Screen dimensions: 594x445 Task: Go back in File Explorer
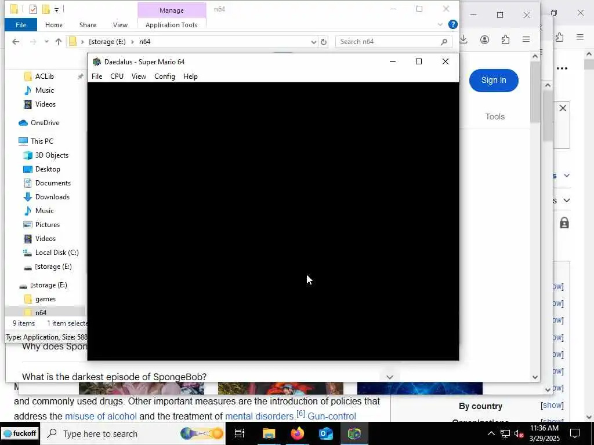[x=16, y=42]
